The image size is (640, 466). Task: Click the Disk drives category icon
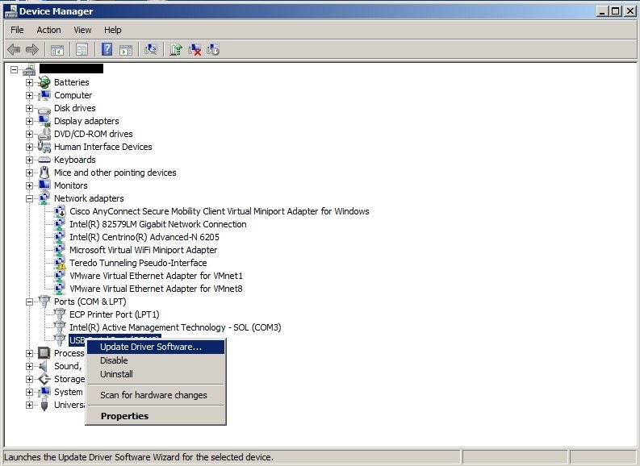44,109
